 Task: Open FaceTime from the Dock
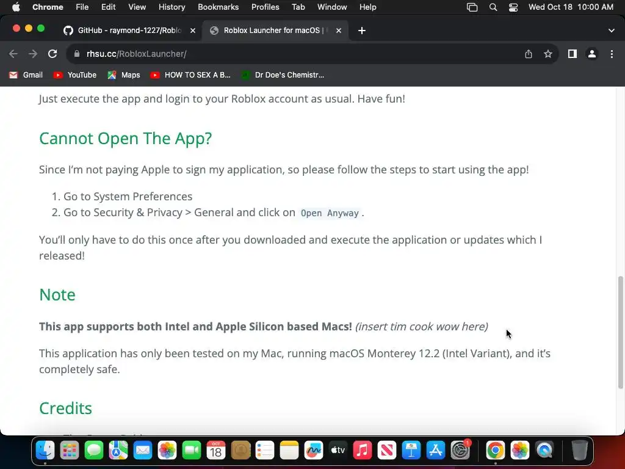point(192,451)
